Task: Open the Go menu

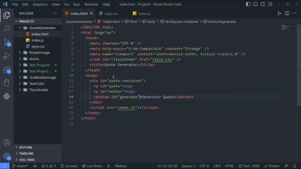Action: (x=66, y=4)
